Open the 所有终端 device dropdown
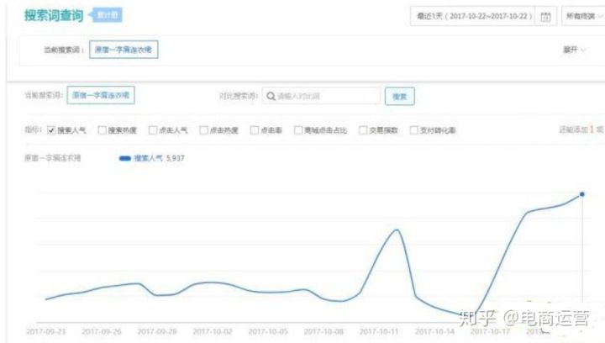The image size is (605, 343). click(x=583, y=16)
